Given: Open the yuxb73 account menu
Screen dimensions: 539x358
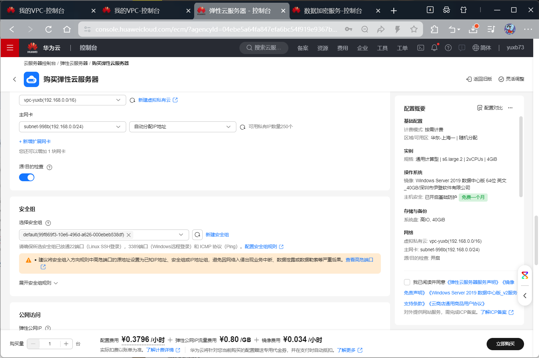Looking at the screenshot, I should [515, 48].
